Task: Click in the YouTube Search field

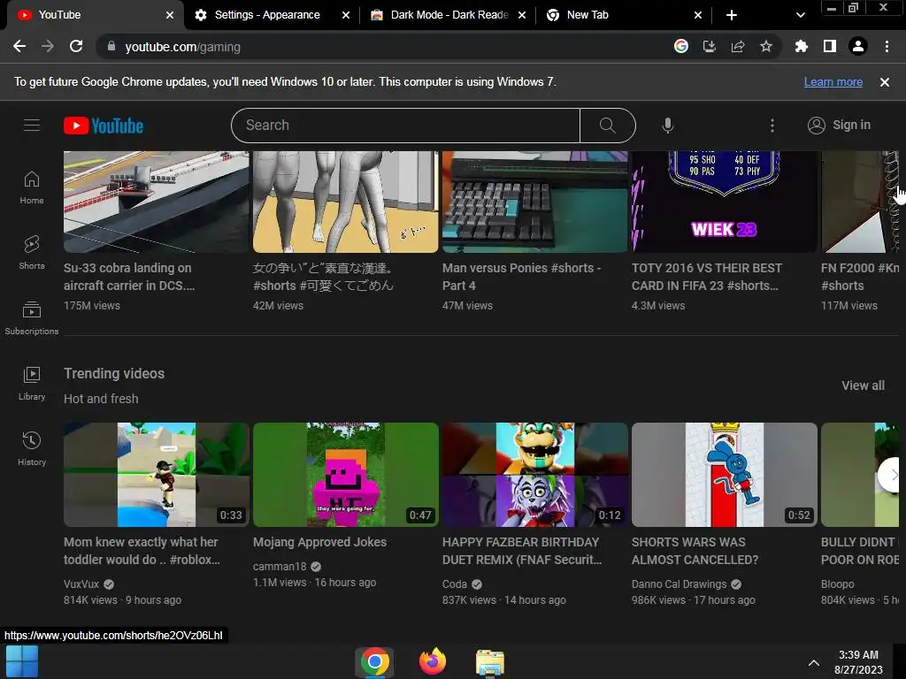Action: 405,126
